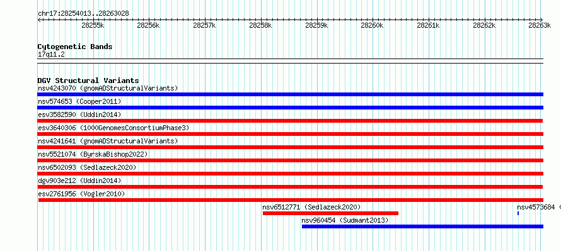Select the red bar under esv3640306
The height and width of the screenshot is (251, 561).
click(x=290, y=134)
